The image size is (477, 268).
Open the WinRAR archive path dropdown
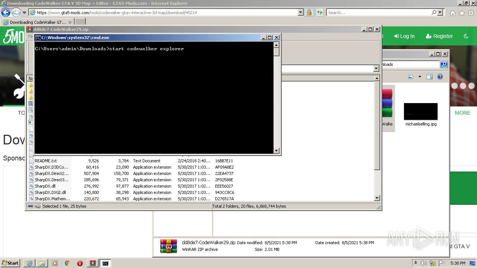376,68
